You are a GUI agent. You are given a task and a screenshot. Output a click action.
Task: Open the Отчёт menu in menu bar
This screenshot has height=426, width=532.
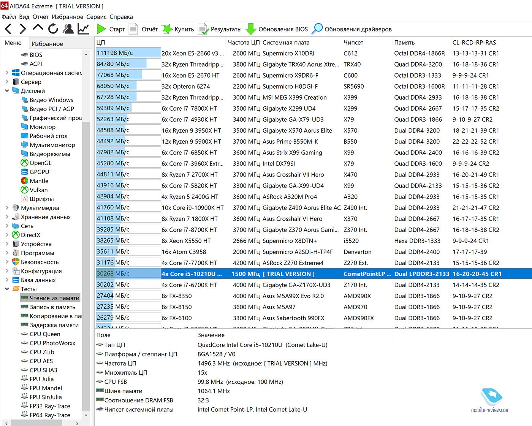41,17
